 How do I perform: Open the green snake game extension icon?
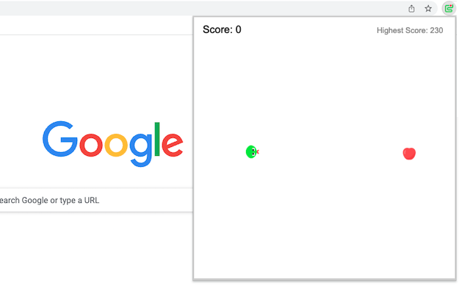click(x=449, y=9)
